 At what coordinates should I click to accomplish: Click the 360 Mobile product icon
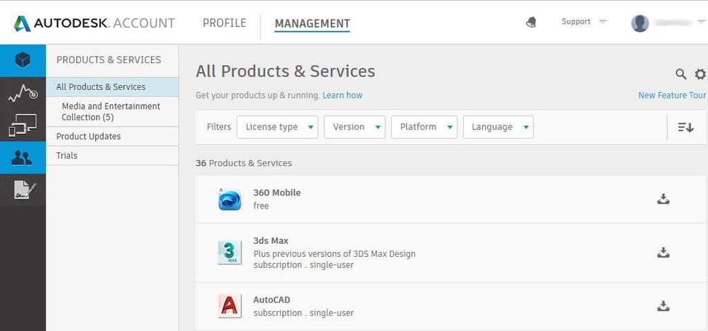tap(229, 199)
